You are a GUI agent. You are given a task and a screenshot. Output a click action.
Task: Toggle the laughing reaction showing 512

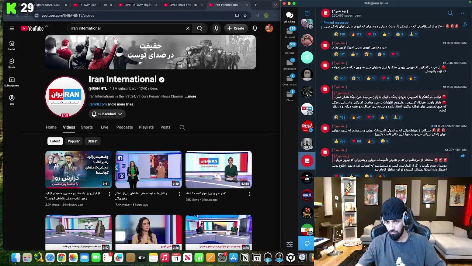click(x=340, y=54)
